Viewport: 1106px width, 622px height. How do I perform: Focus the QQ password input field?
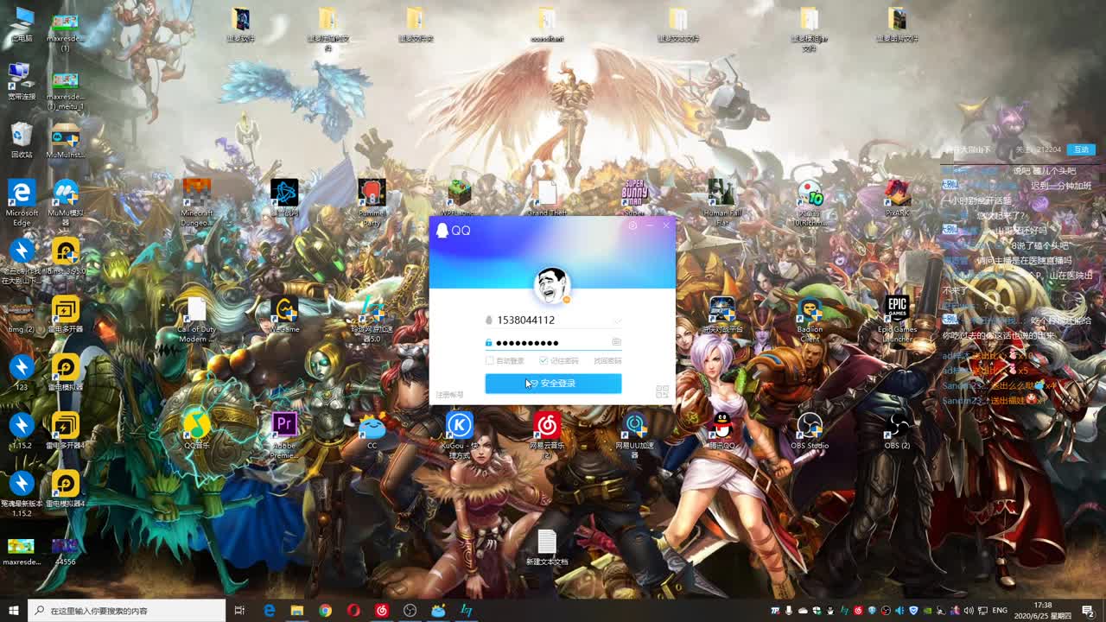coord(551,342)
